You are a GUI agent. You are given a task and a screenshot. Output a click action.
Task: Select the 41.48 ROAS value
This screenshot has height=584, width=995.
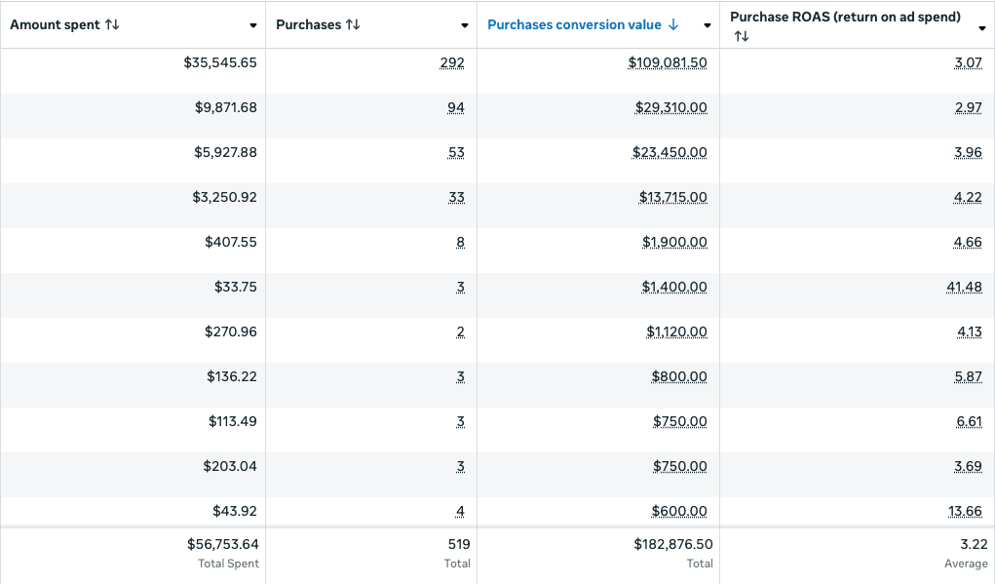click(964, 288)
